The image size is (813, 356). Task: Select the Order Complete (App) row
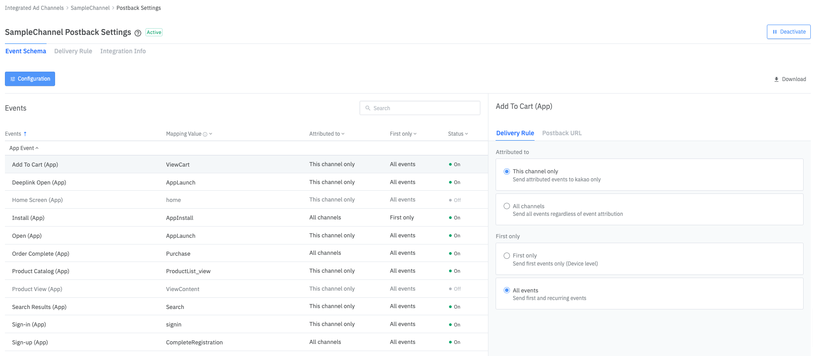tap(246, 253)
